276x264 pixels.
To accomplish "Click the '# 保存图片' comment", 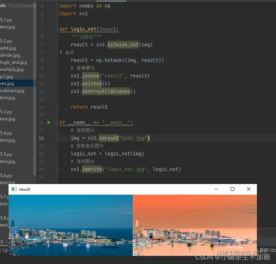I will pyautogui.click(x=83, y=161).
